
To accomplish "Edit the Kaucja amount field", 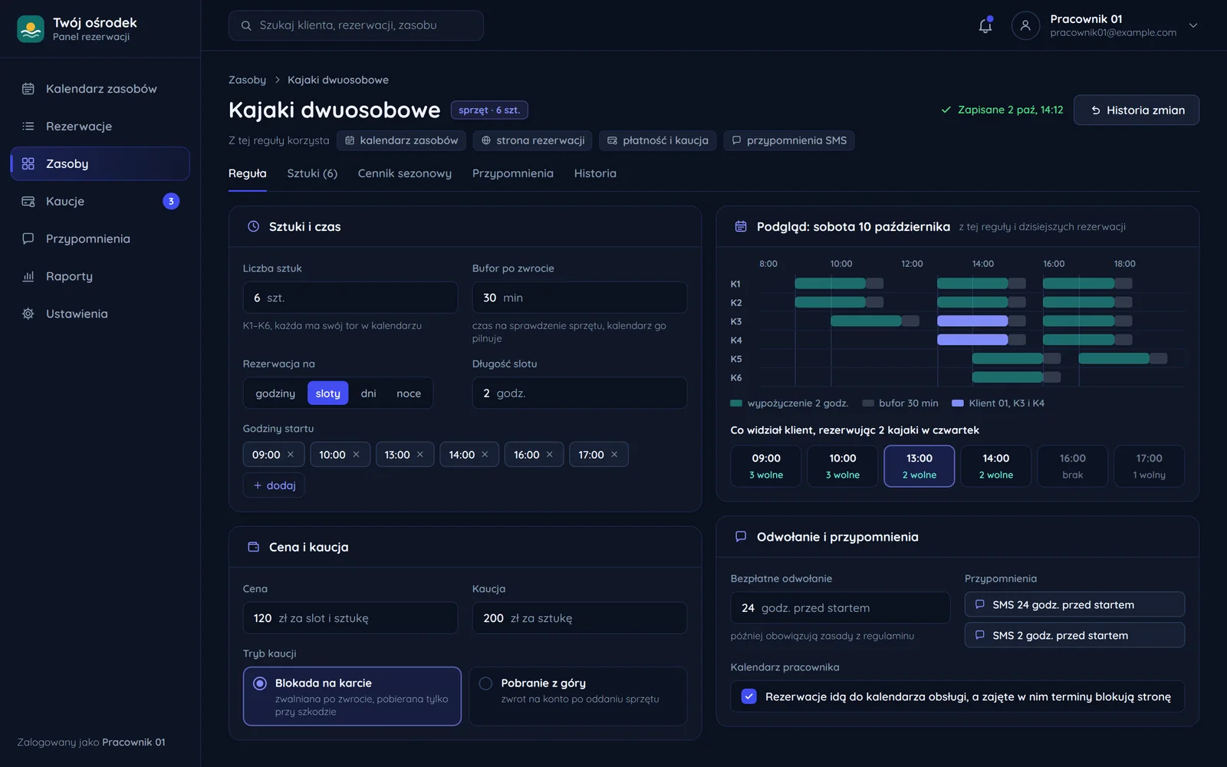I will click(x=580, y=618).
